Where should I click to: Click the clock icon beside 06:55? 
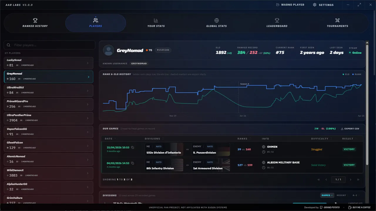(x=264, y=168)
